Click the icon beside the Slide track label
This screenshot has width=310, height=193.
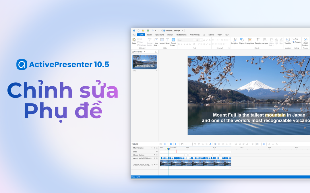(157, 152)
